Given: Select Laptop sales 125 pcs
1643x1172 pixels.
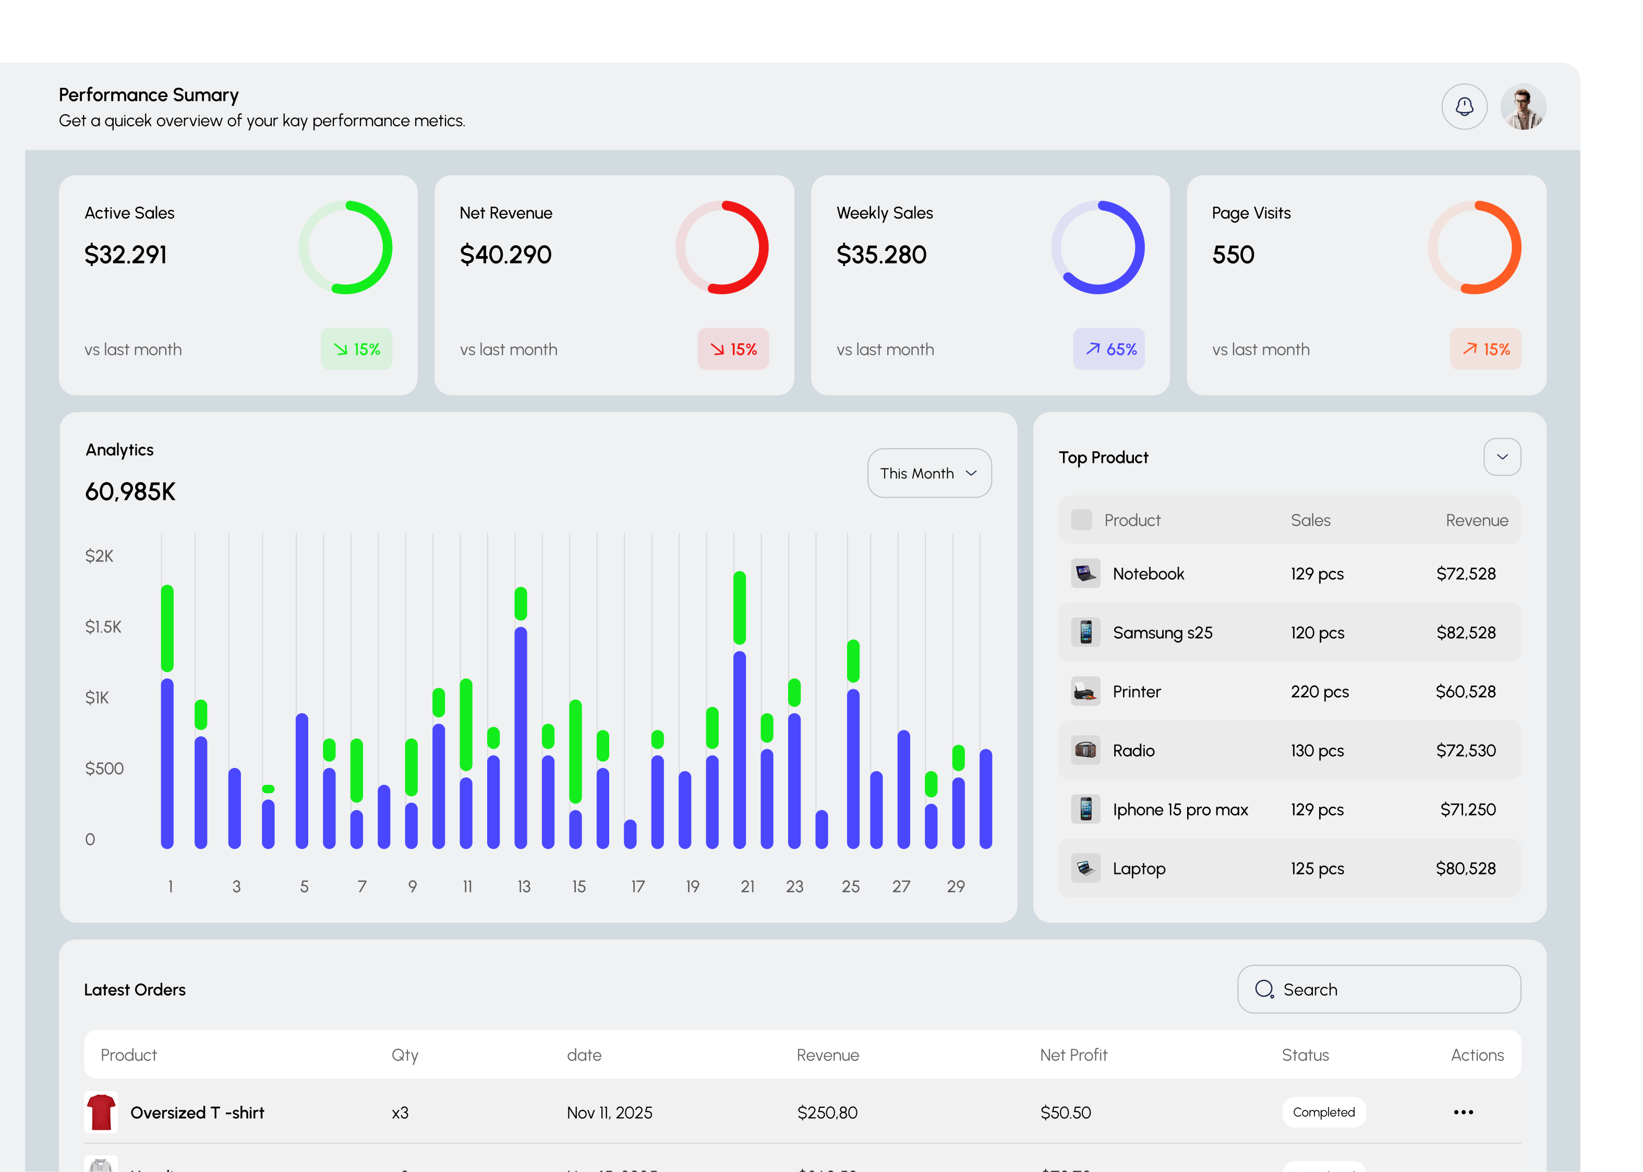Looking at the screenshot, I should coord(1317,869).
